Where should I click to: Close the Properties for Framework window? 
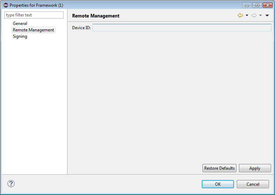pyautogui.click(x=267, y=5)
